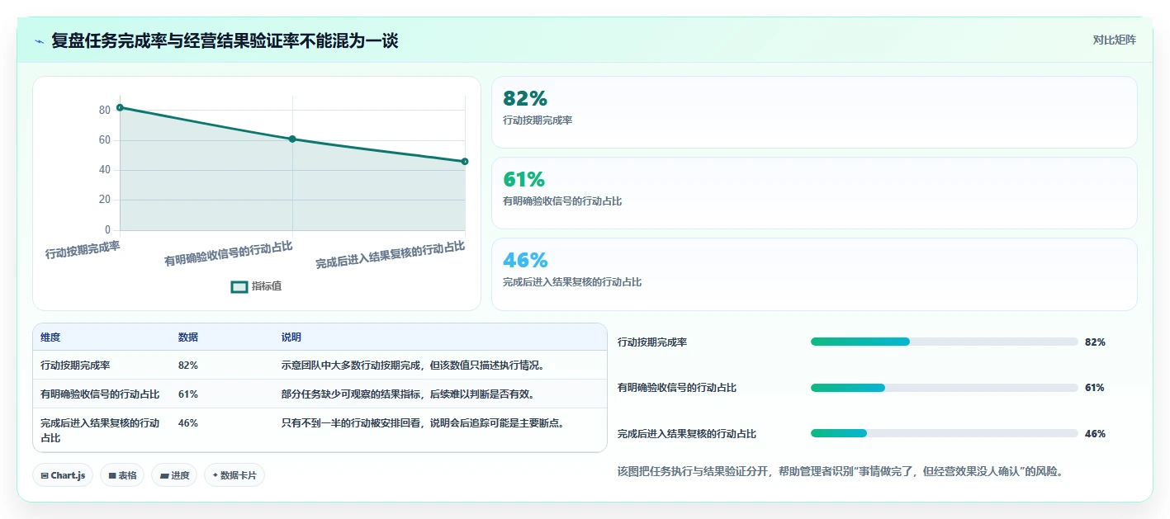Click 行动按期完成率 caption under the 82% card
Image resolution: width=1170 pixels, height=519 pixels.
[538, 120]
